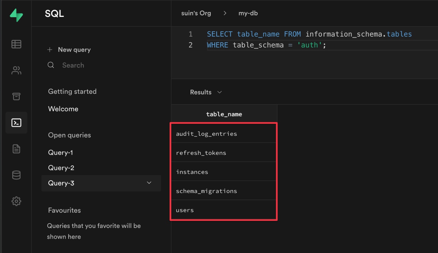Click the plus icon beside New query
Screen dimensions: 438x253
tap(50, 50)
